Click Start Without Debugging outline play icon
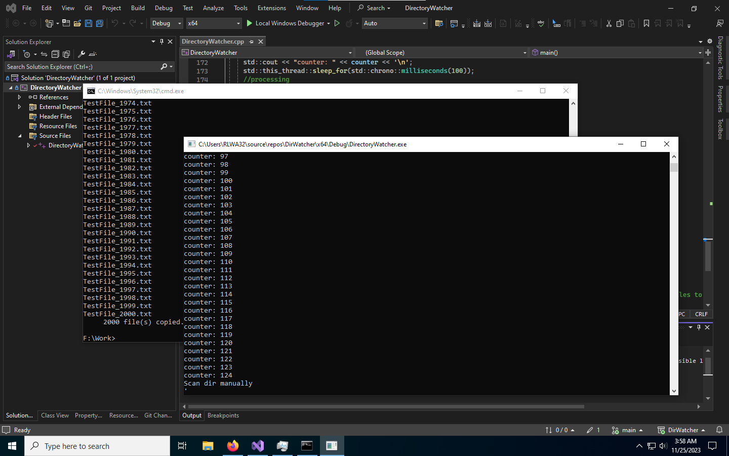This screenshot has height=456, width=729. tap(337, 23)
